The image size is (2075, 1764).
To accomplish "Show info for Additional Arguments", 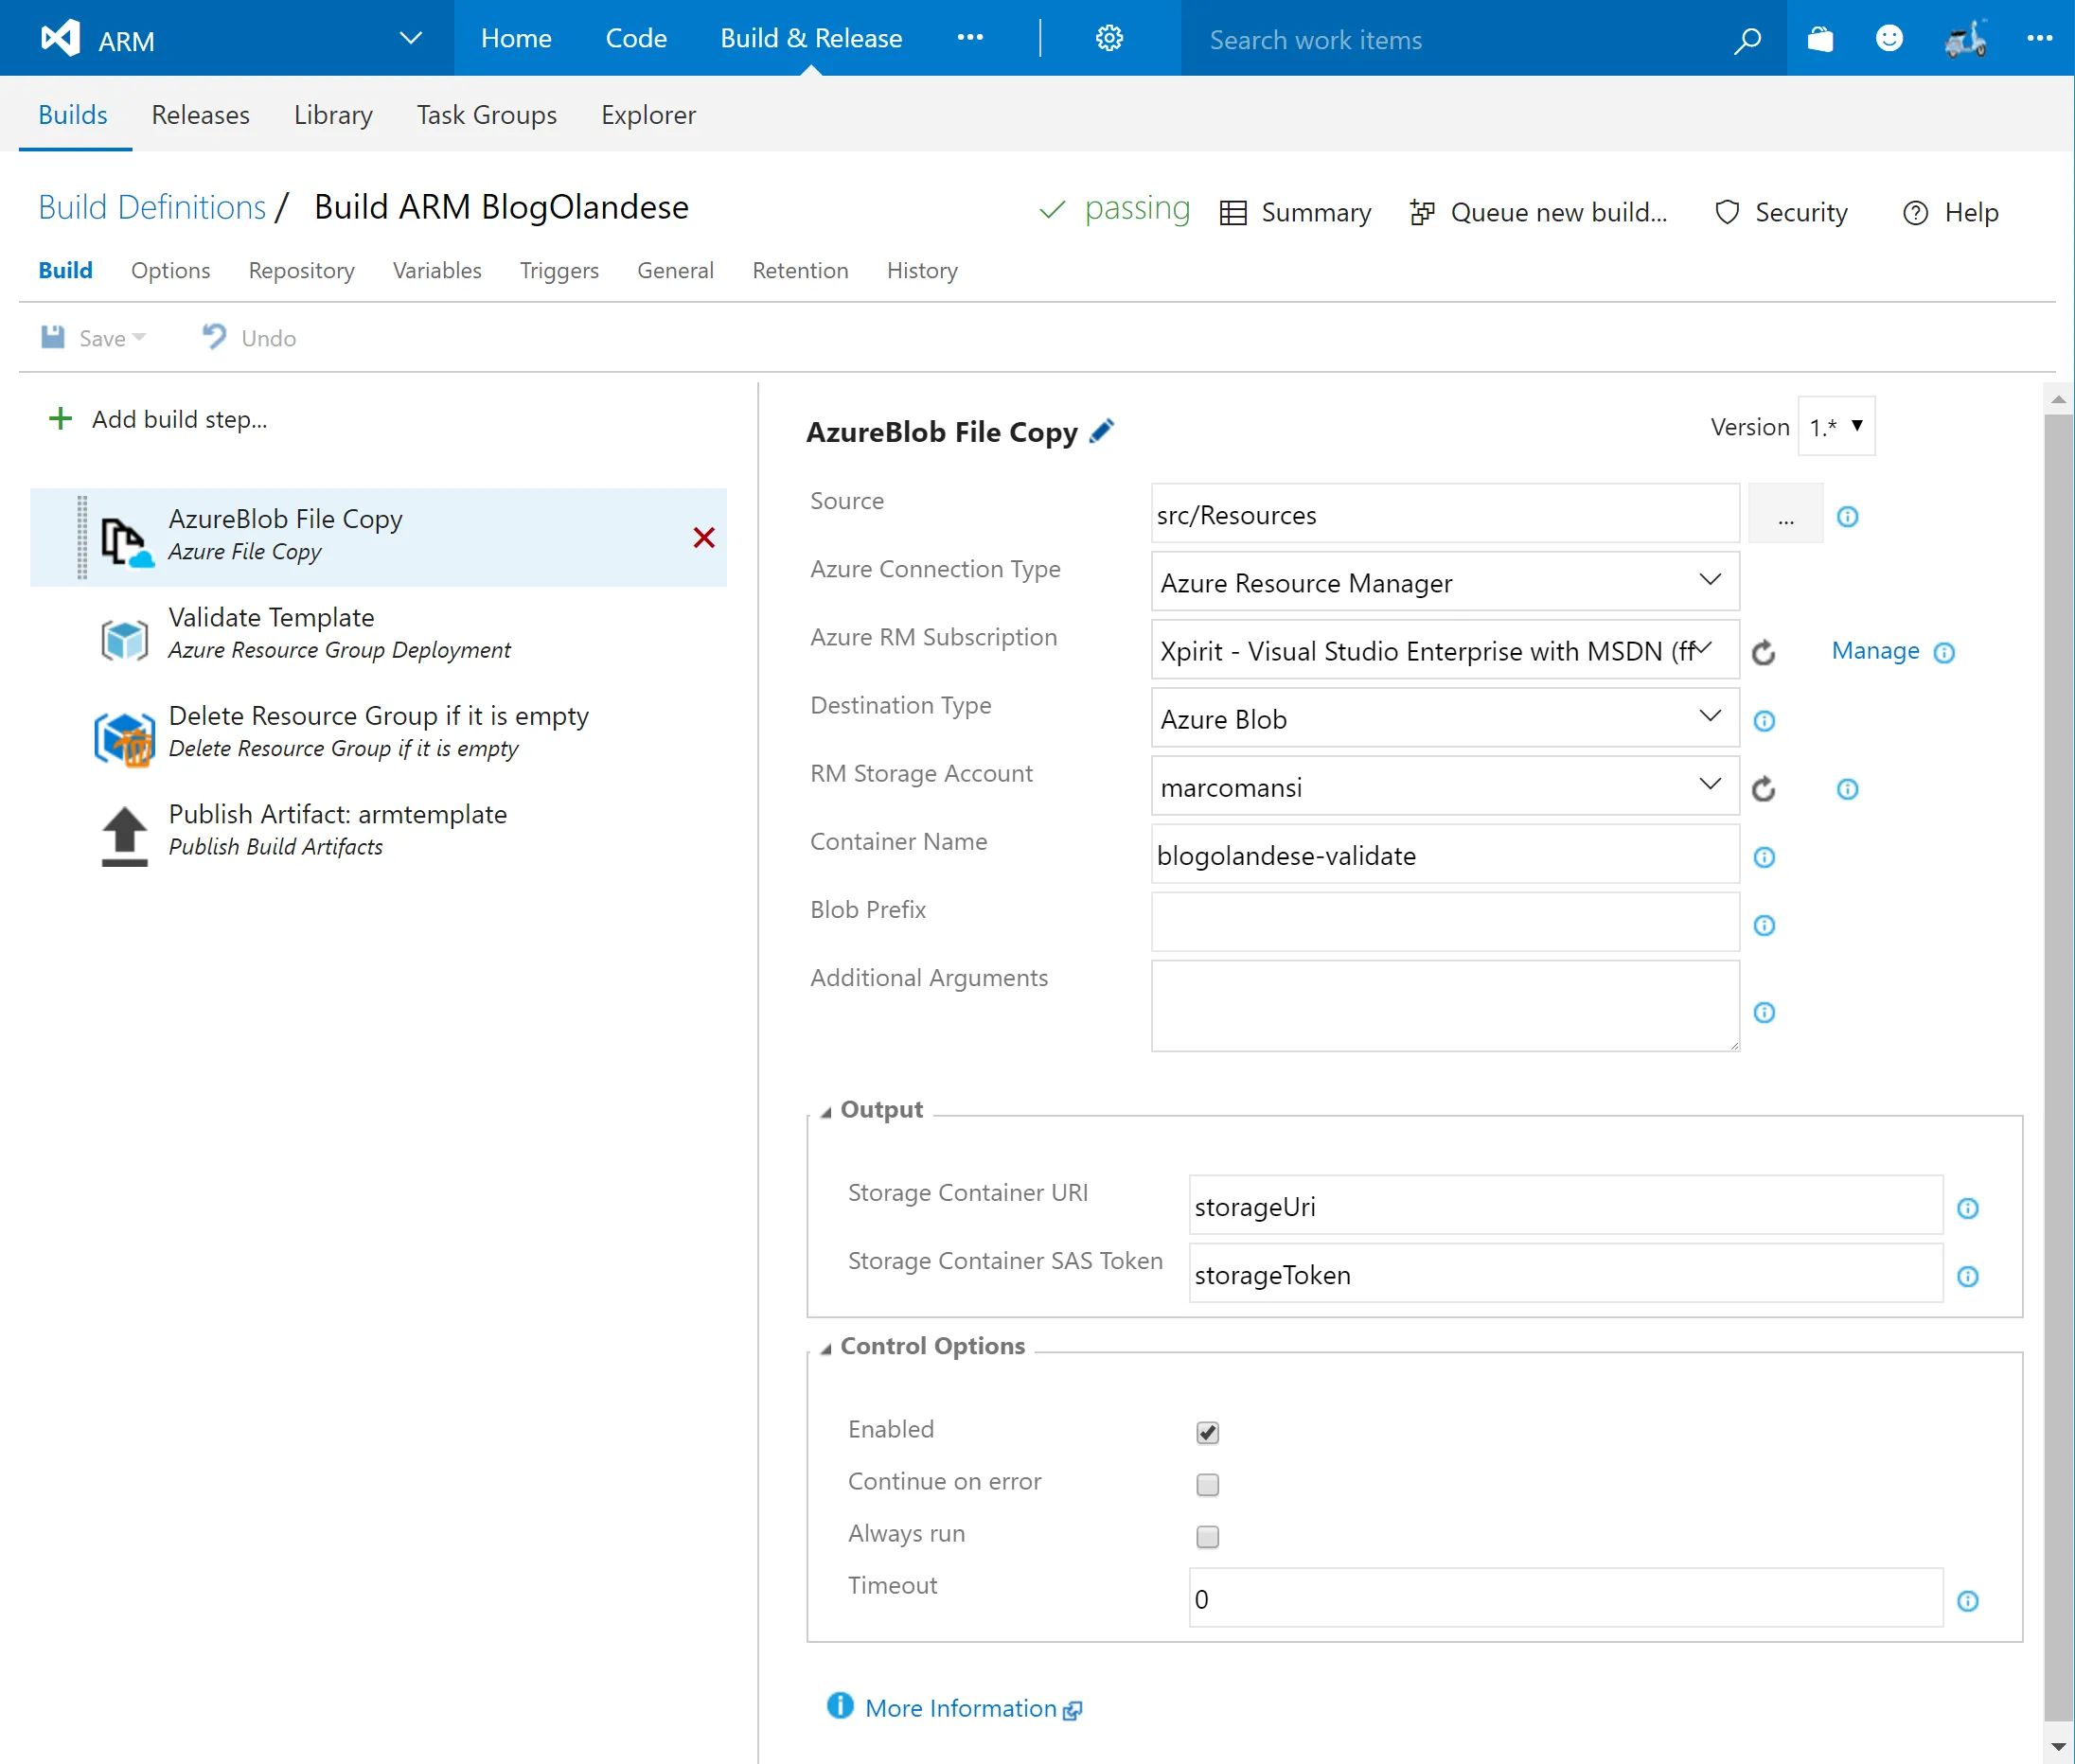I will [x=1764, y=1012].
